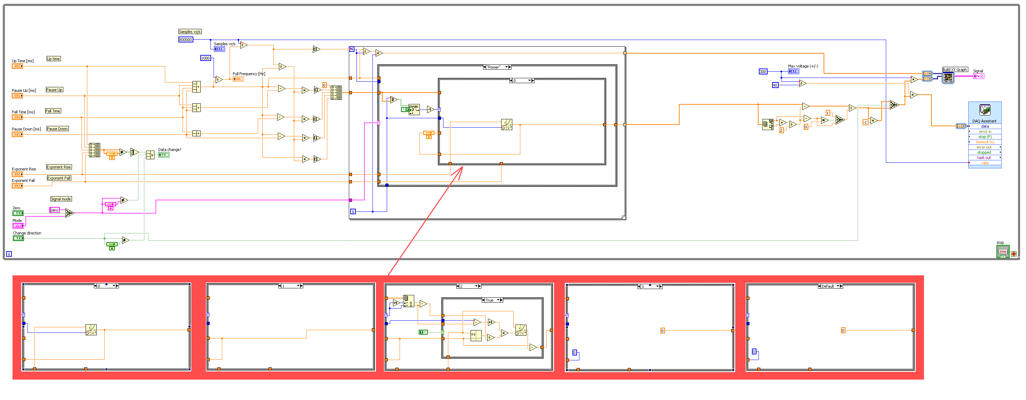Click the DAQ Assistant data input
The width and height of the screenshot is (1026, 400).
click(985, 126)
